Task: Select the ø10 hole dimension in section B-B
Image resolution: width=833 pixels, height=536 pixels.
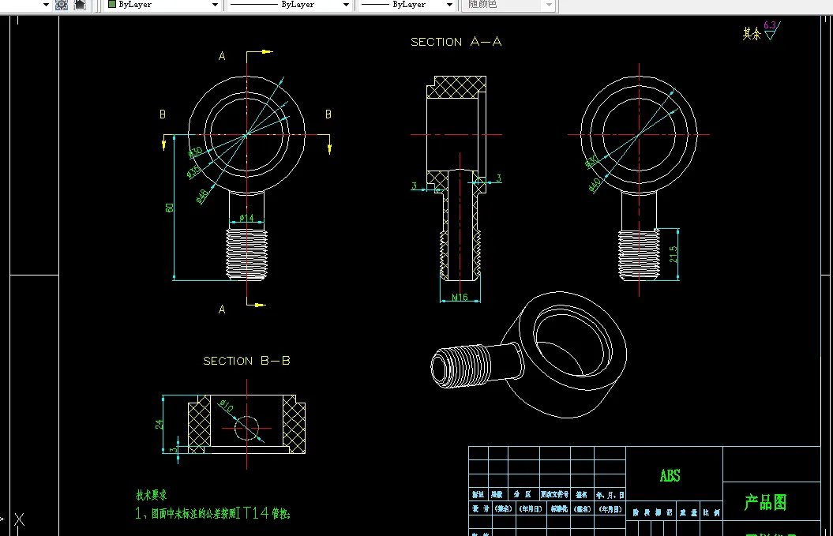Action: [227, 406]
